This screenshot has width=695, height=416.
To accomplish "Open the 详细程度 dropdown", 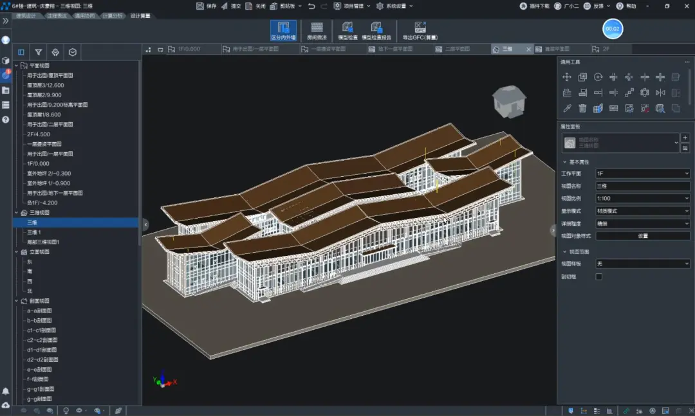I will [x=643, y=224].
